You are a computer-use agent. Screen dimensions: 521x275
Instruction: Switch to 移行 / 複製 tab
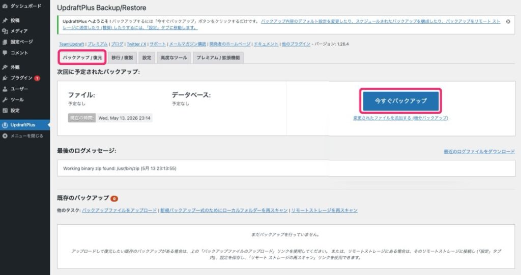[122, 58]
